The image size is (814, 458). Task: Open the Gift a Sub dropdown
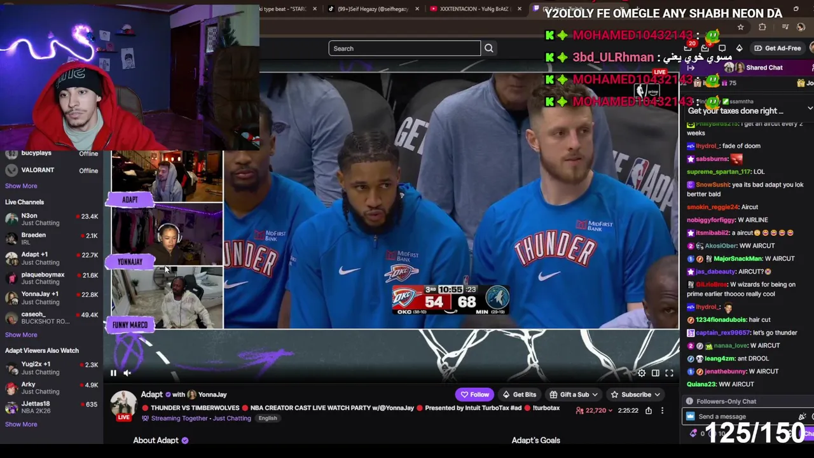pyautogui.click(x=574, y=394)
